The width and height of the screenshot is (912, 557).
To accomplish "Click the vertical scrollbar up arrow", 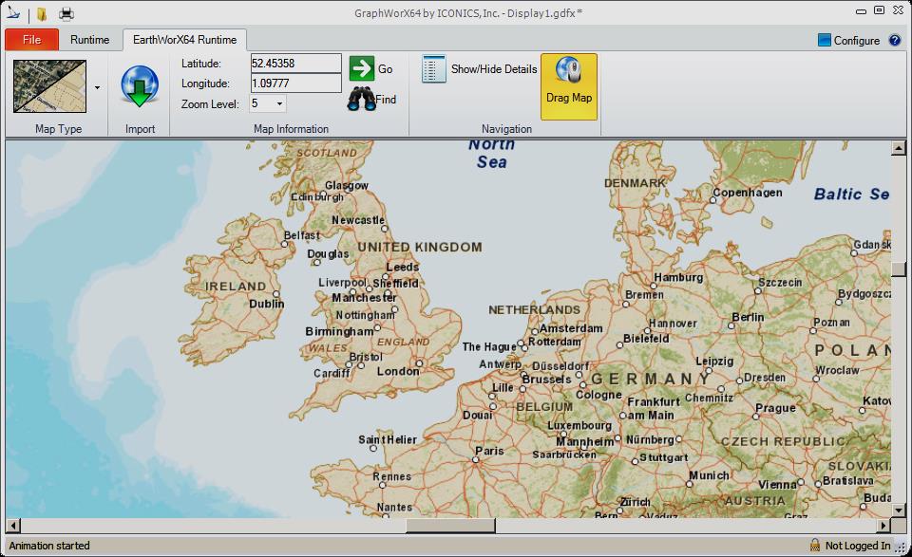I will pos(898,147).
